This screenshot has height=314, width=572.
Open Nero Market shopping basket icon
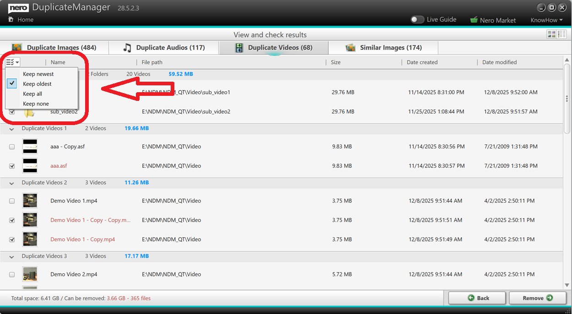tap(474, 20)
